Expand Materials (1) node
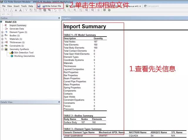Screen dimensions: 188x140 pyautogui.click(x=2, y=39)
